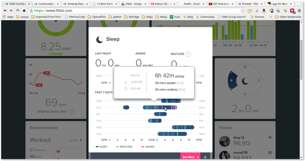Viewport: 305px width, 161px height.
Task: Go forward with the browser forward arrow
Action: (11, 11)
